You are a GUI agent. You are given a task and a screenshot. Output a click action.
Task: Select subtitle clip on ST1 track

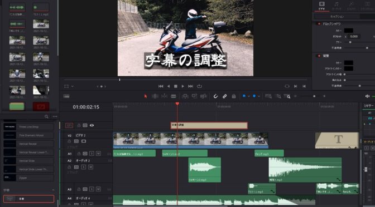(x=209, y=125)
